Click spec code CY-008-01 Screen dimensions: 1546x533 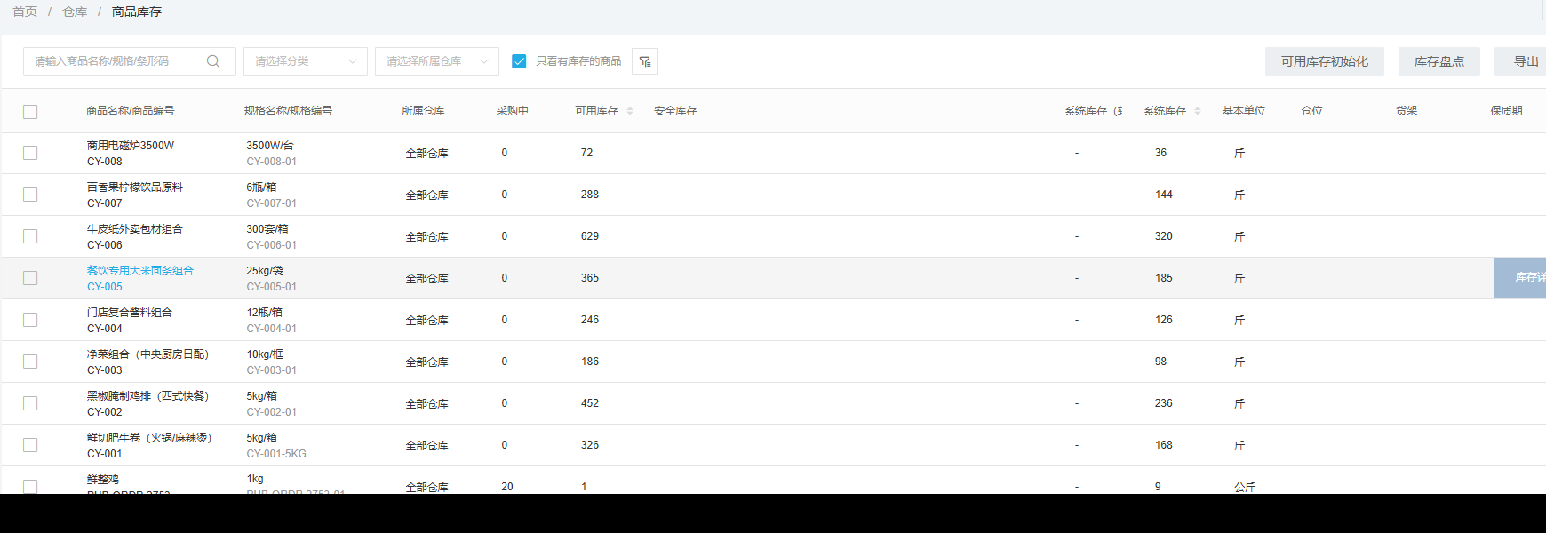tap(272, 162)
